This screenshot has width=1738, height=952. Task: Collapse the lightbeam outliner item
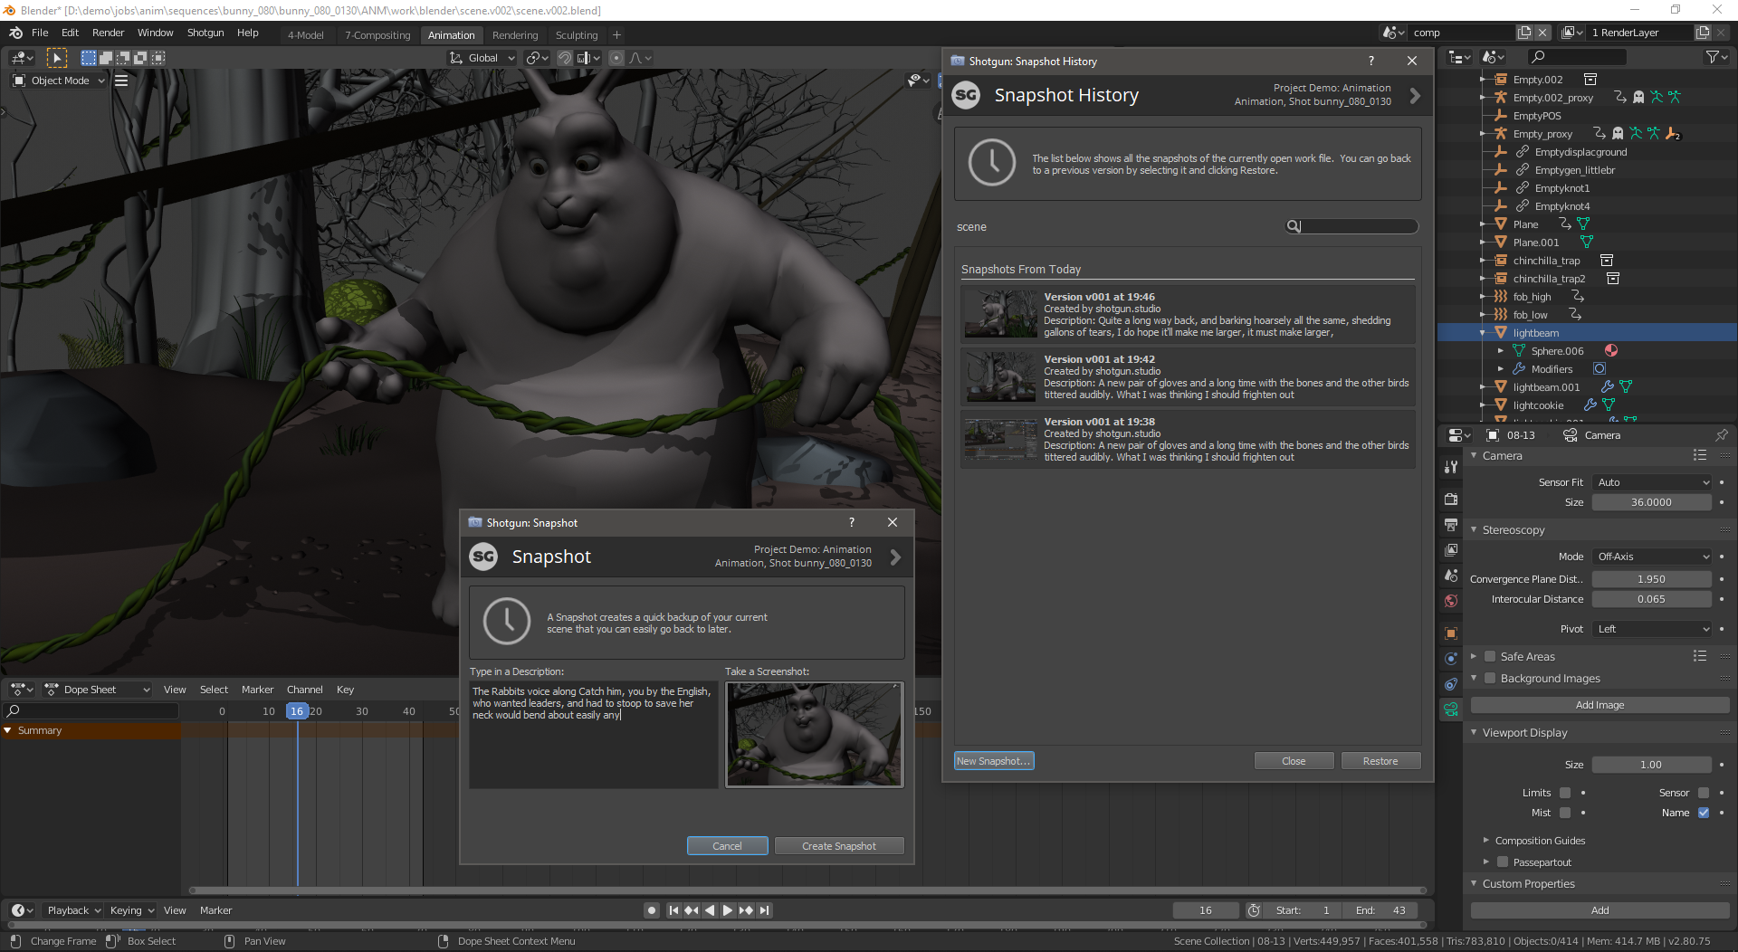point(1483,333)
